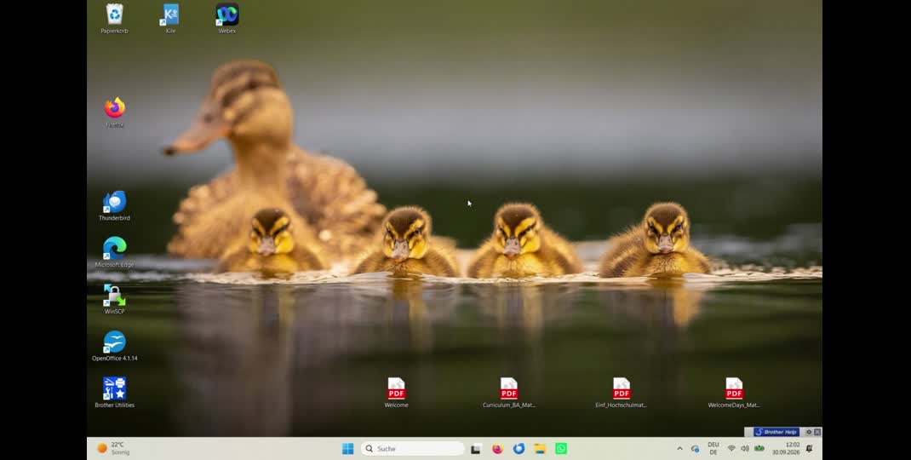
Task: Click the Suche taskbar search field
Action: click(x=413, y=448)
